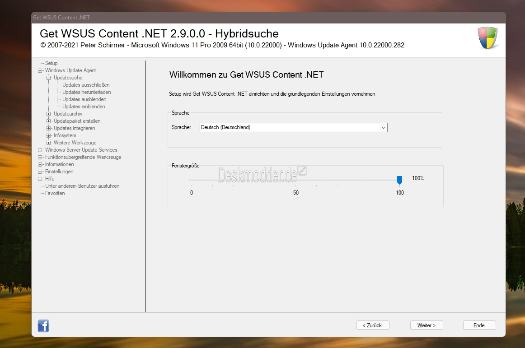The width and height of the screenshot is (525, 348).
Task: Click the 0 label under Fenstergröße slider
Action: [x=192, y=193]
